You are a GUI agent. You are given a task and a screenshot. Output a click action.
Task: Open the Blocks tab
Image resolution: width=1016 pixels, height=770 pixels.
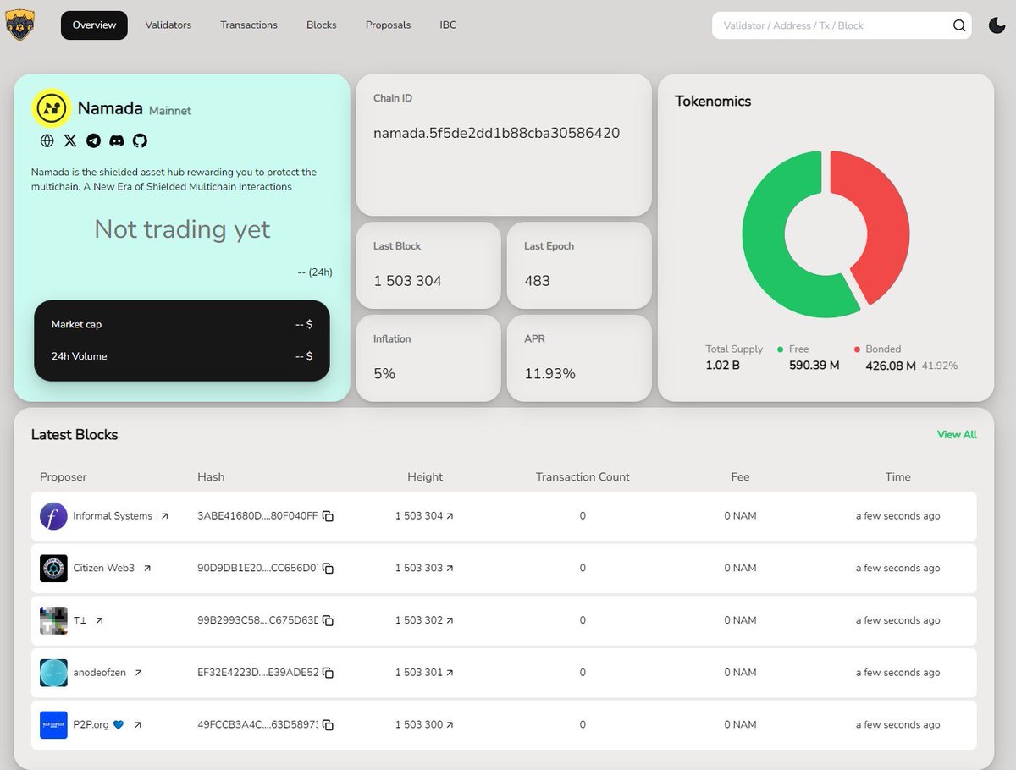[322, 25]
